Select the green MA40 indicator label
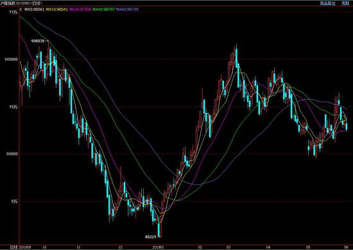The image size is (353, 250). 104,10
